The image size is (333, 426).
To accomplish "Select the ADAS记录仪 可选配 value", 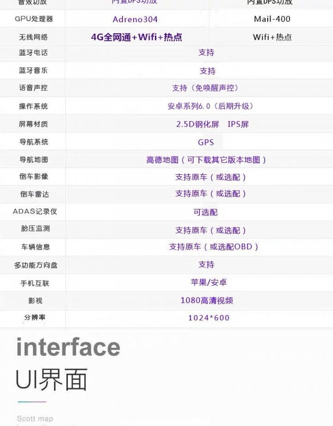I will point(205,212).
